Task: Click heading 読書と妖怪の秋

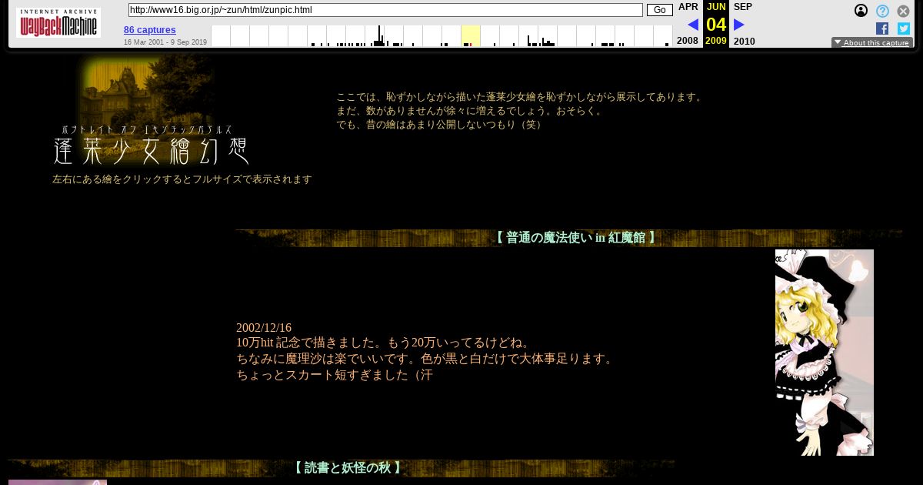Action: (x=348, y=468)
